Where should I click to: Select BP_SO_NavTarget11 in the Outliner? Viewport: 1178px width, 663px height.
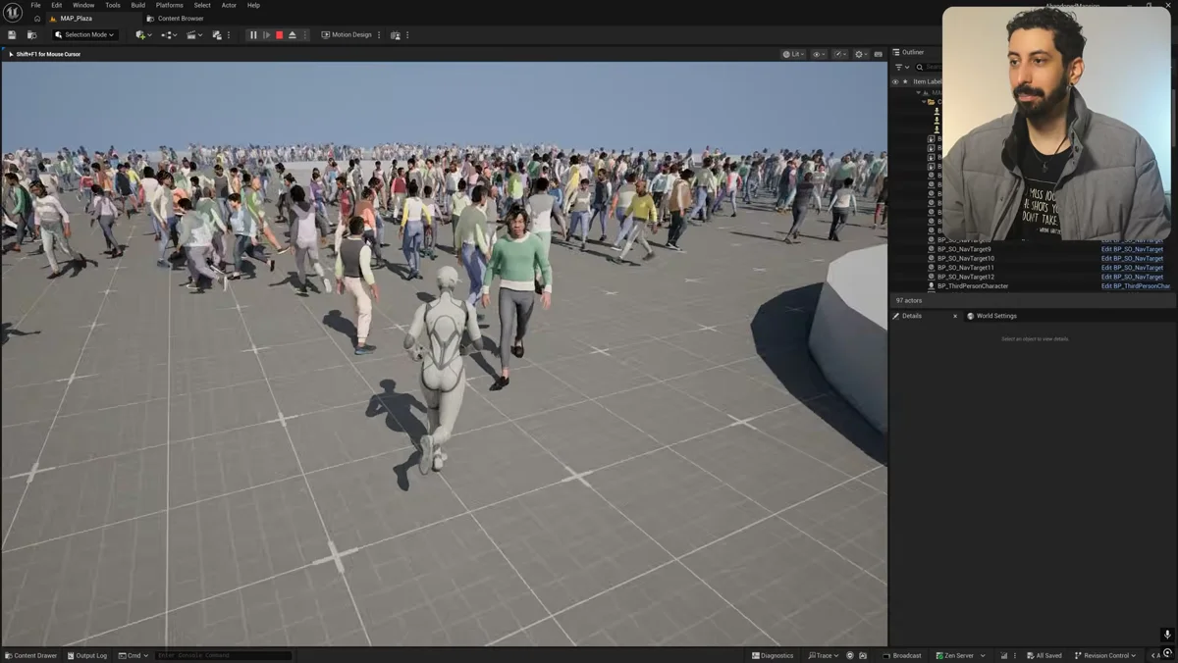[966, 268]
